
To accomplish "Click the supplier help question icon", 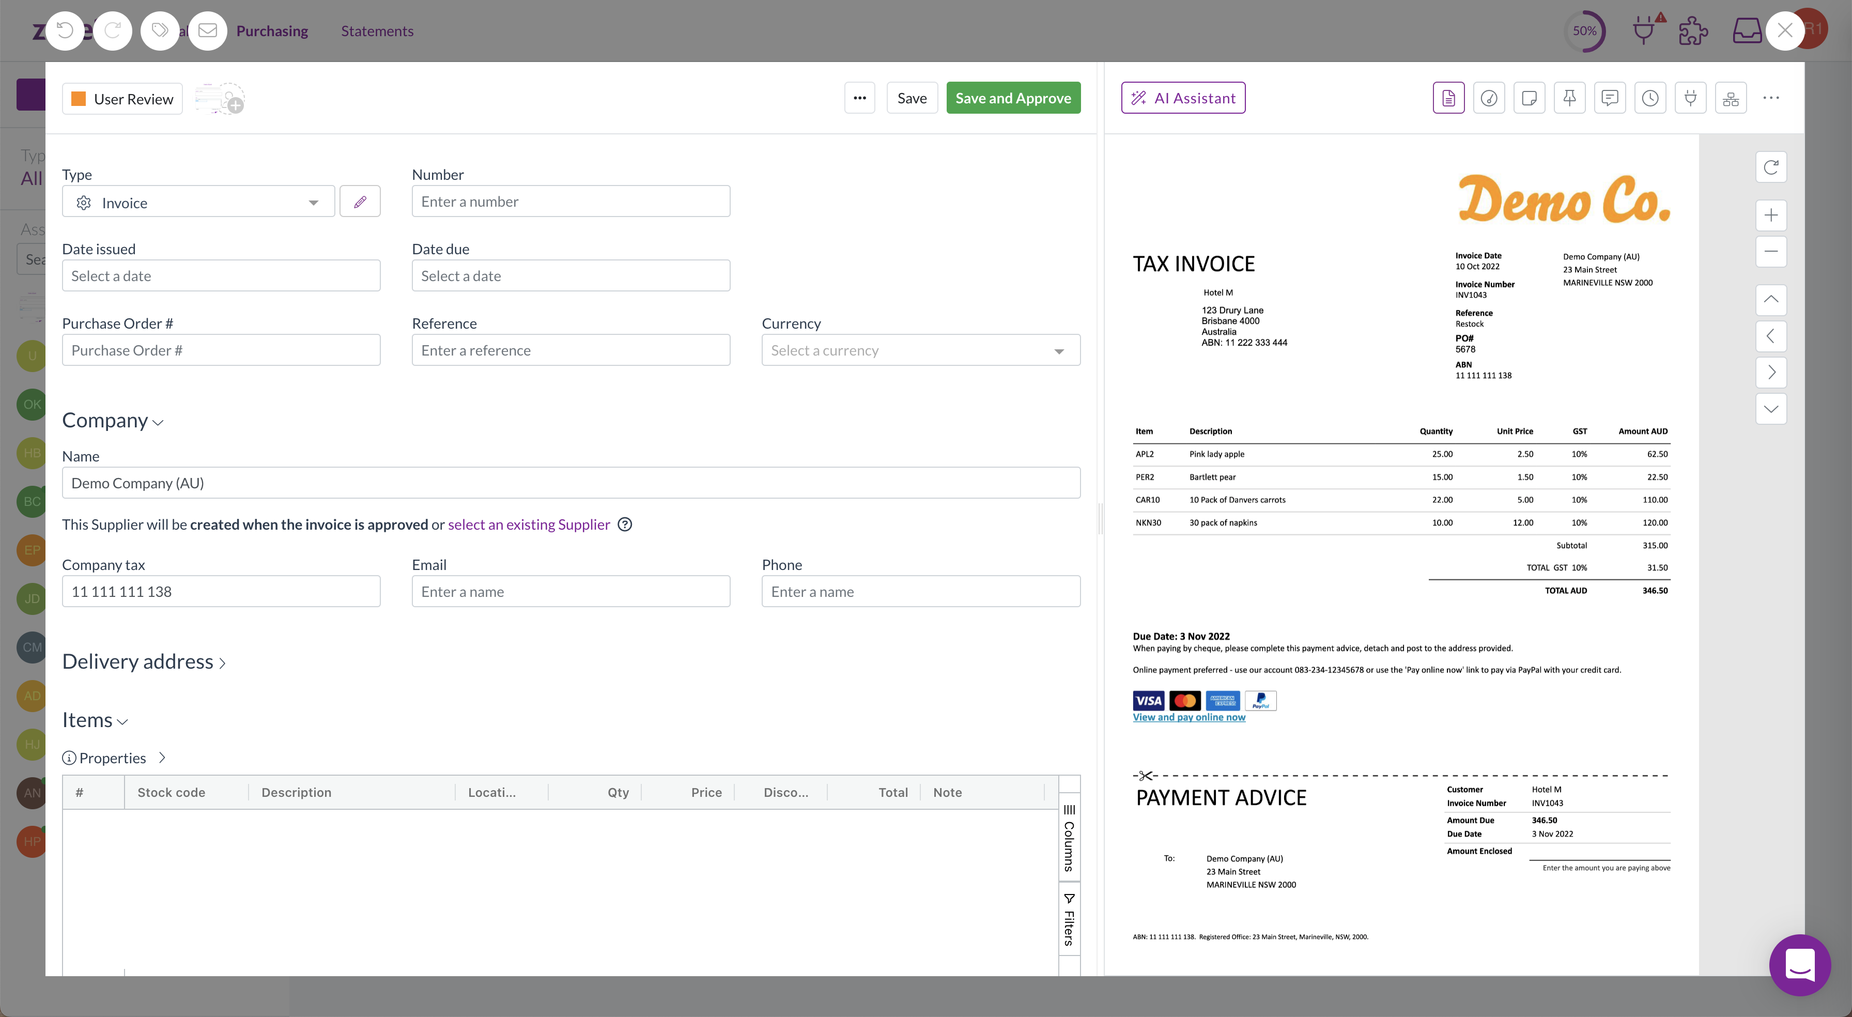I will 625,525.
